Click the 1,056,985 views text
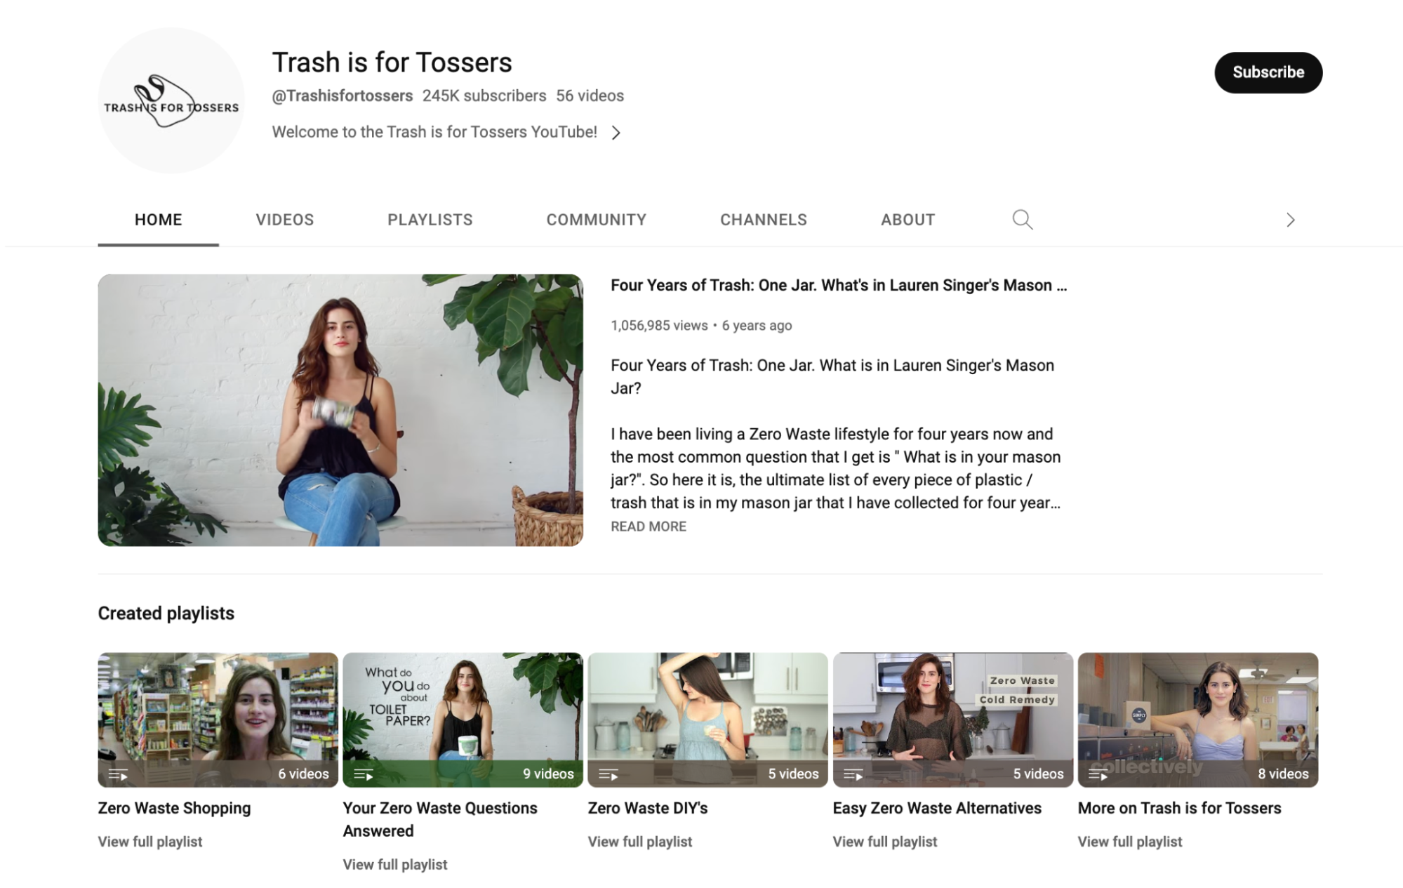 click(659, 325)
